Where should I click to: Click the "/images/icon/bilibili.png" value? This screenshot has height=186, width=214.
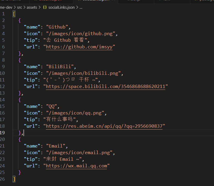(x=84, y=73)
